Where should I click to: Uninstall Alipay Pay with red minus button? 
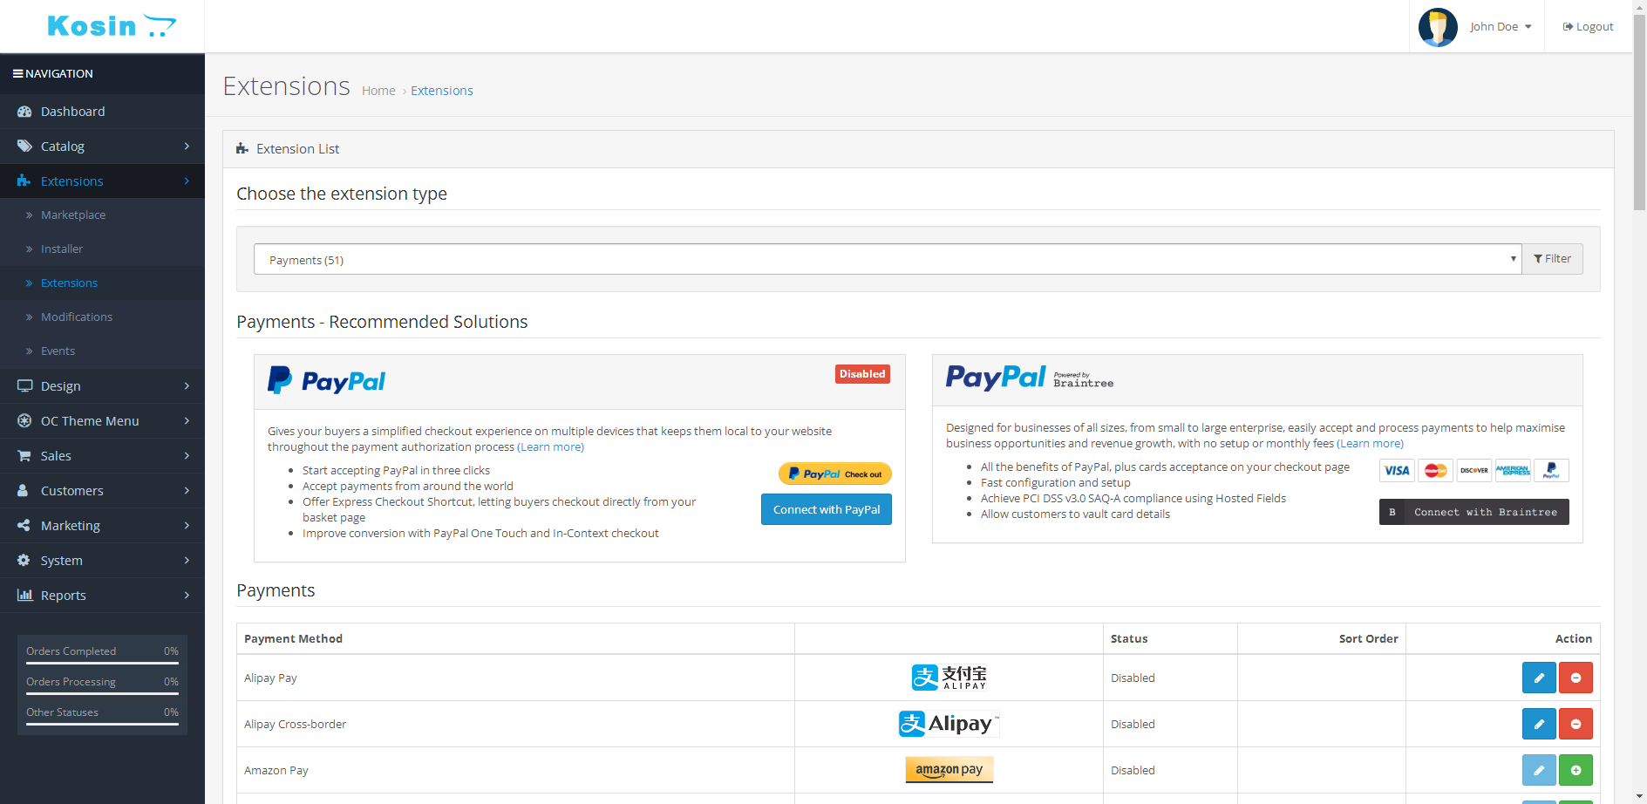click(1575, 678)
